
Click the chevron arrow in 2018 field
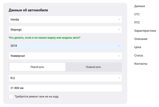(119, 46)
